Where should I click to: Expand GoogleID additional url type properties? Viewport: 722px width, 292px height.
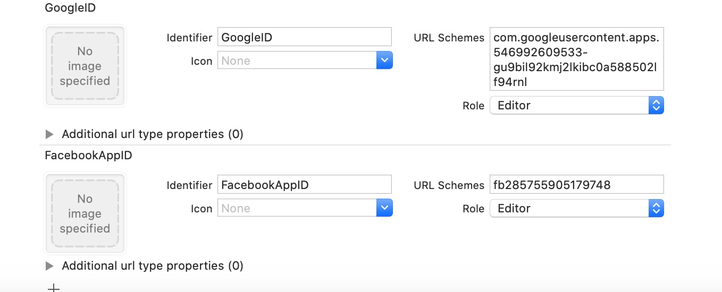50,134
